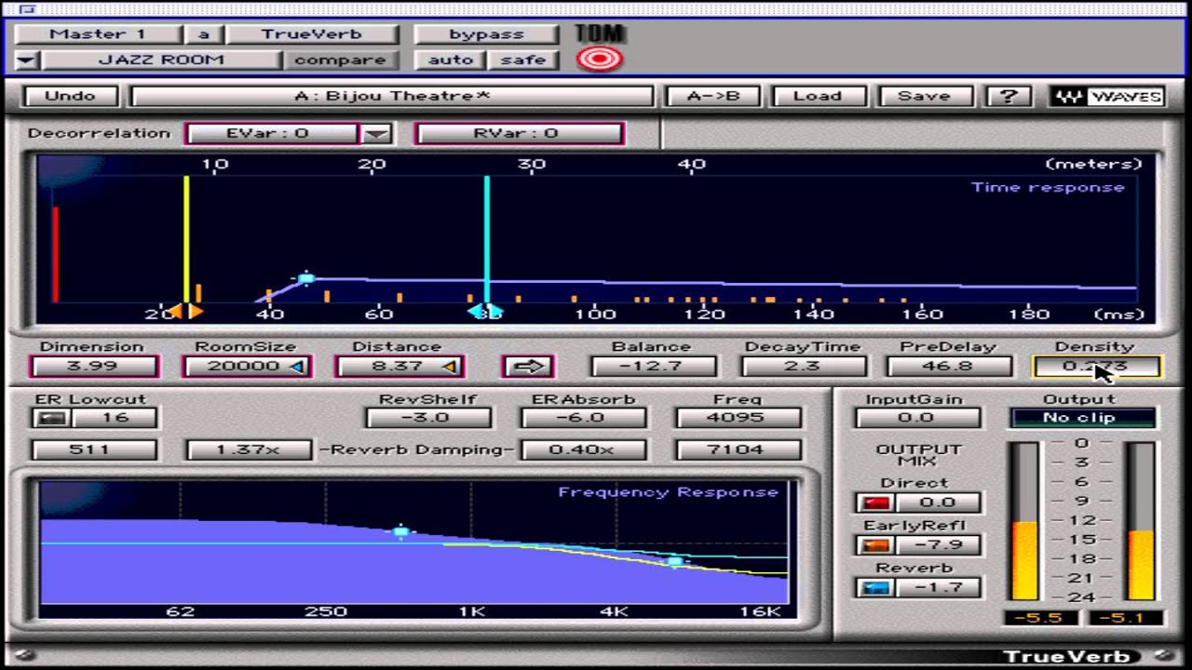The height and width of the screenshot is (670, 1192).
Task: Toggle plugin bypass
Action: [485, 34]
